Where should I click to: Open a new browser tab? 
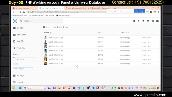[x=119, y=8]
